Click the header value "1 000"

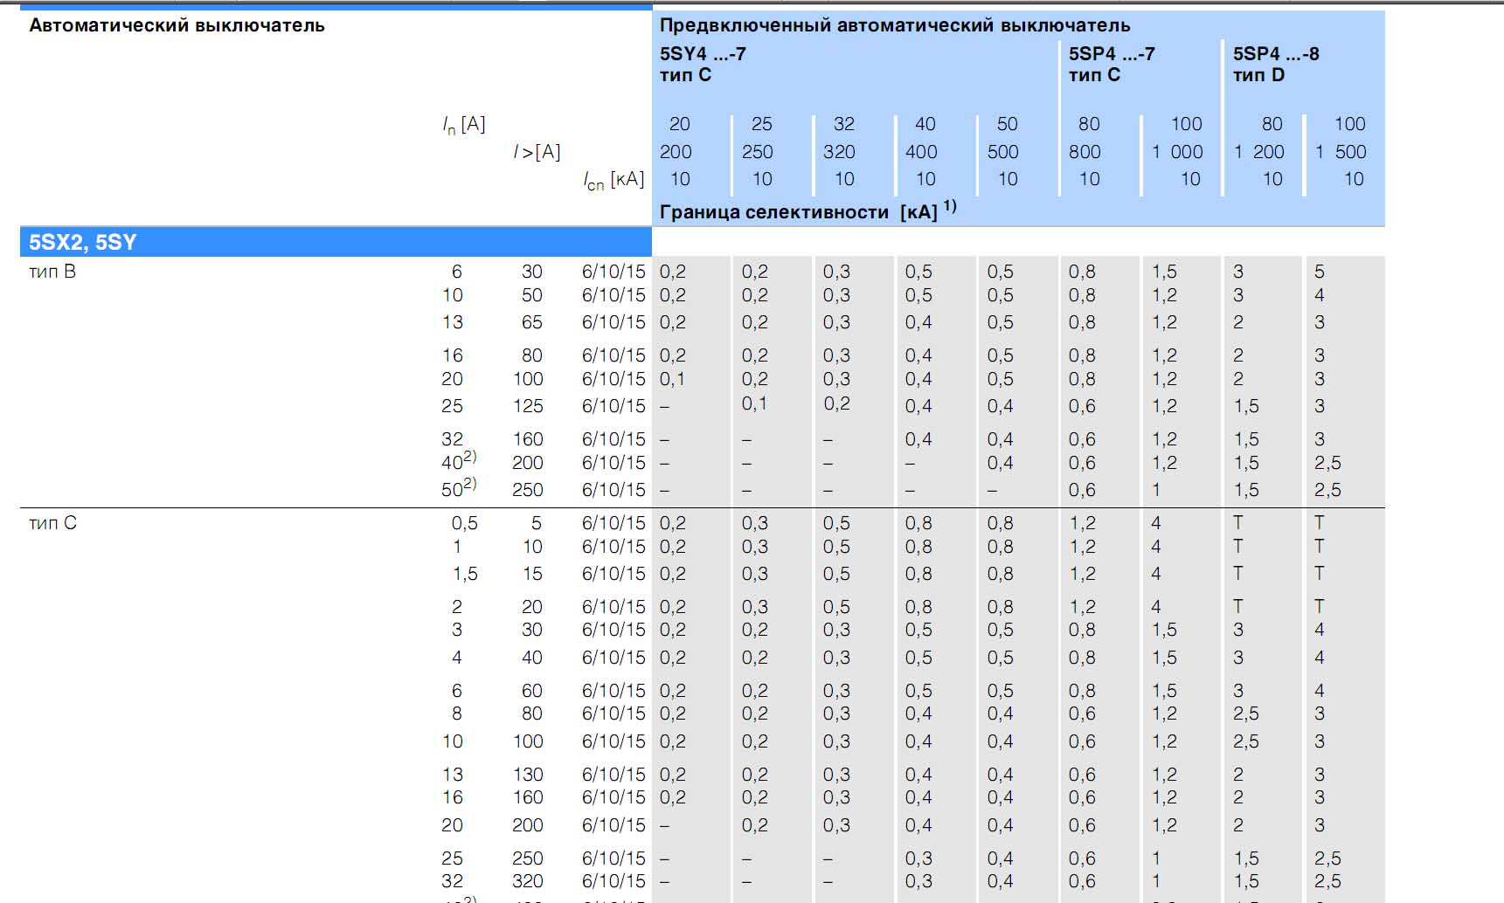point(1177,152)
